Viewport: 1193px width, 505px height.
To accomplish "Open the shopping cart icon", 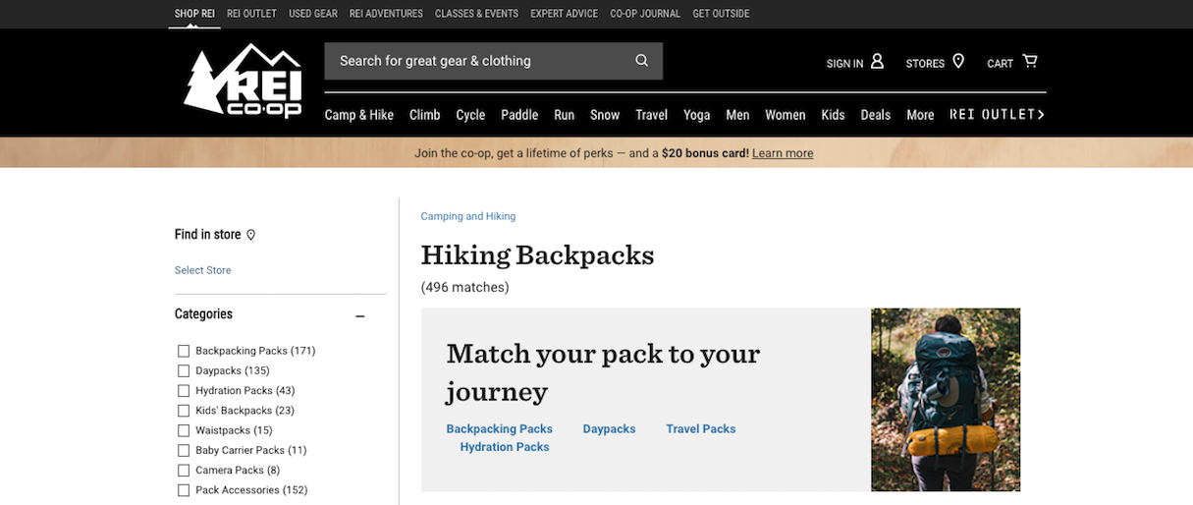I will tap(1030, 61).
